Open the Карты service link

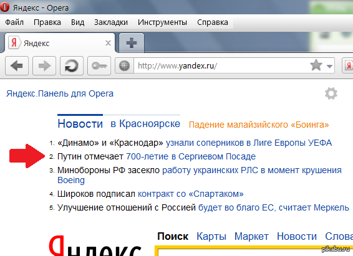[x=211, y=237]
